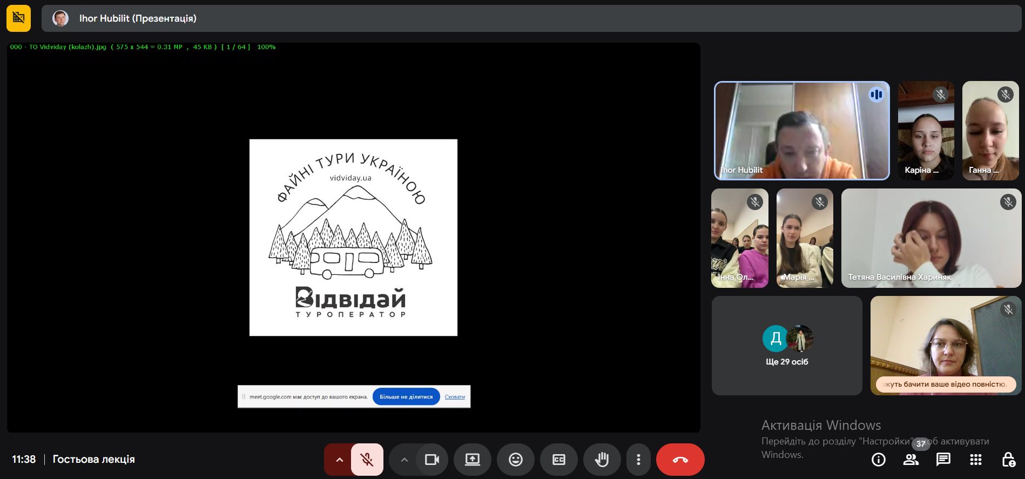
Task: Click the present screen button
Action: [x=473, y=460]
